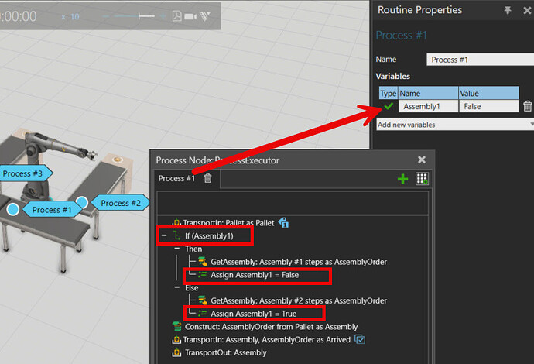Click the icon after TransportIn Pallet statement
The height and width of the screenshot is (364, 534).
[283, 223]
